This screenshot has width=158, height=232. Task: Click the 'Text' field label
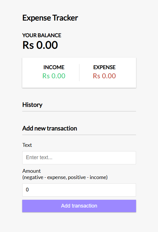coord(27,145)
